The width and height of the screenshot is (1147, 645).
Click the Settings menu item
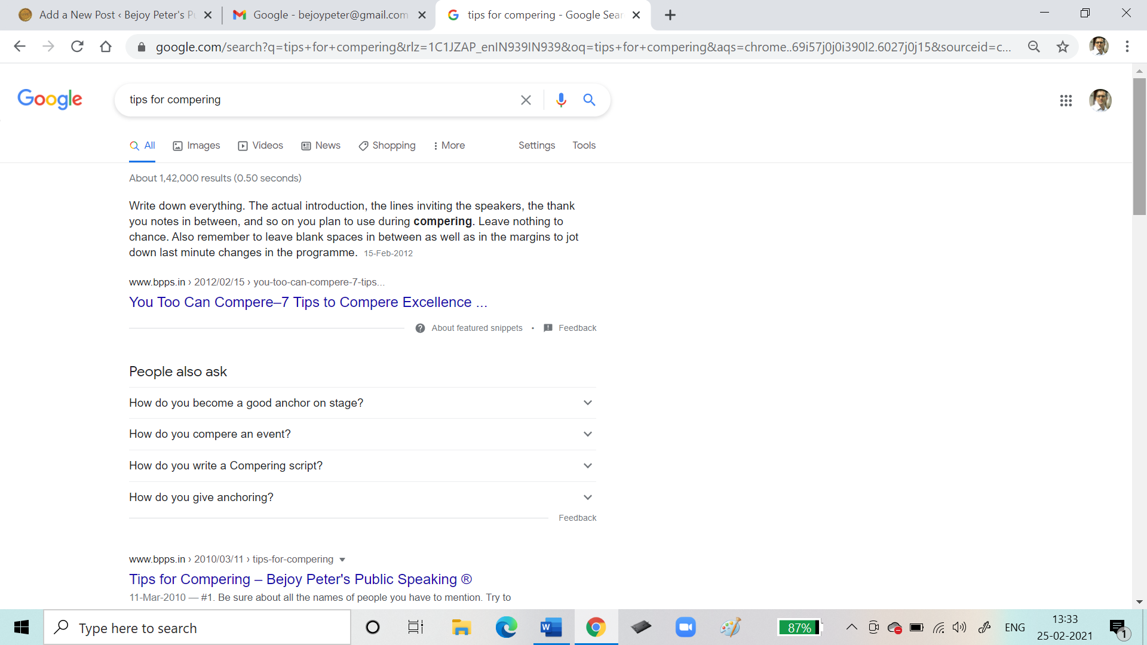pyautogui.click(x=536, y=145)
